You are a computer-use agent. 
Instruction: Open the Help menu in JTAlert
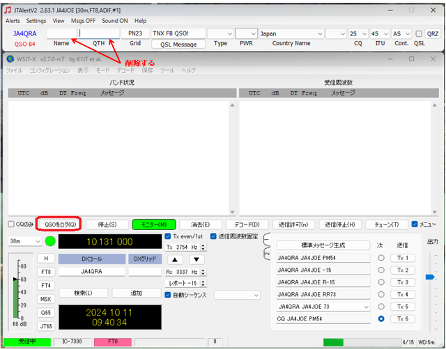pos(140,21)
